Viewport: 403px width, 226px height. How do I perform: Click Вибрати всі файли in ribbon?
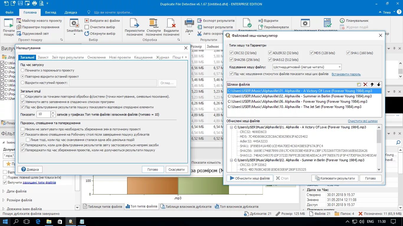pyautogui.click(x=102, y=21)
